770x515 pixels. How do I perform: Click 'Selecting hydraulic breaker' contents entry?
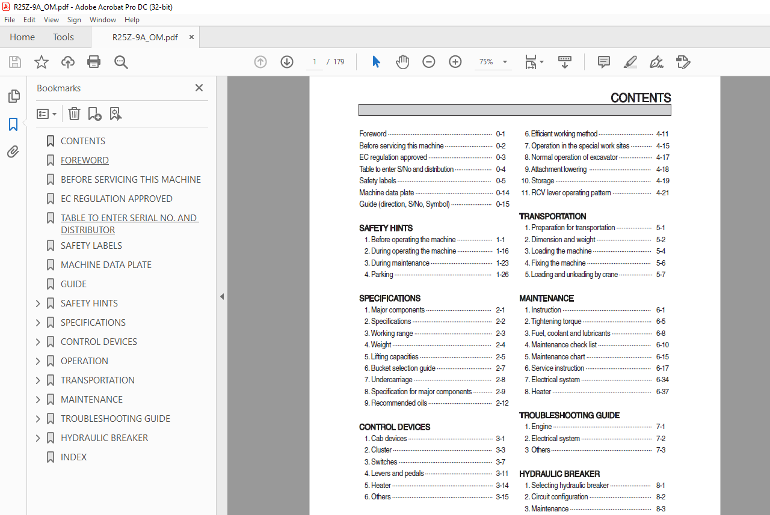[570, 486]
